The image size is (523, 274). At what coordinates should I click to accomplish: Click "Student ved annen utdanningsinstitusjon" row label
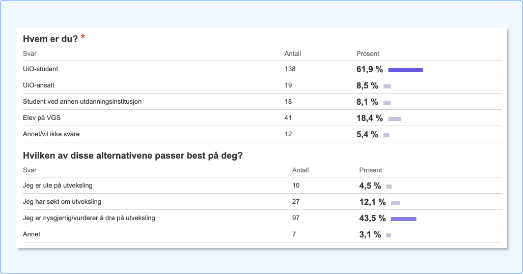coord(82,102)
